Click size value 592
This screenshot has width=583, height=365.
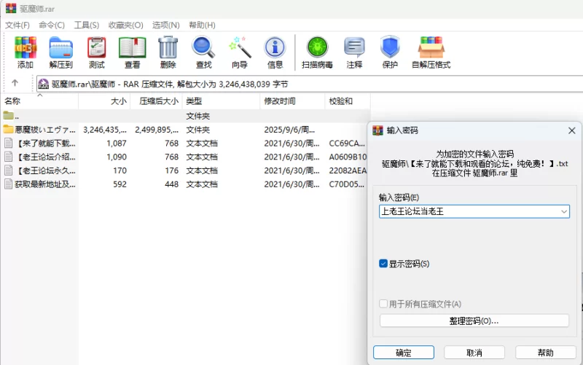tap(120, 184)
